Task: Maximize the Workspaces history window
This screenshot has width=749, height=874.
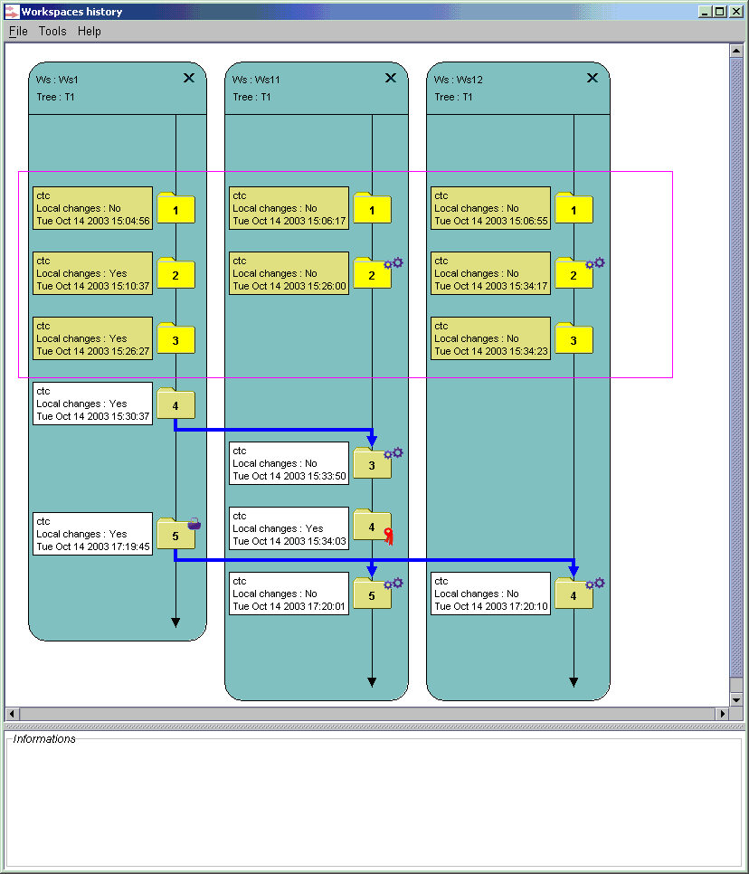Action: (x=720, y=11)
